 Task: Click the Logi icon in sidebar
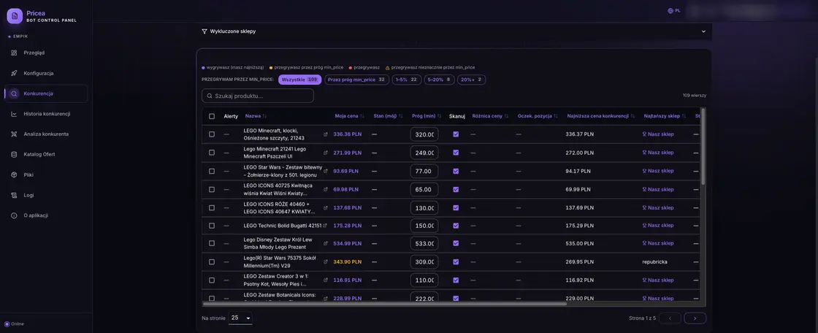(14, 195)
